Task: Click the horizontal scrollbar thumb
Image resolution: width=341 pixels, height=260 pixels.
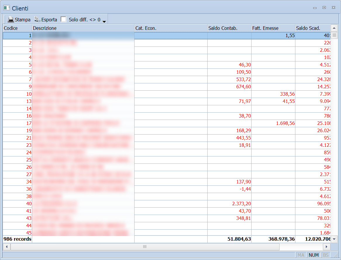Action: pyautogui.click(x=145, y=247)
